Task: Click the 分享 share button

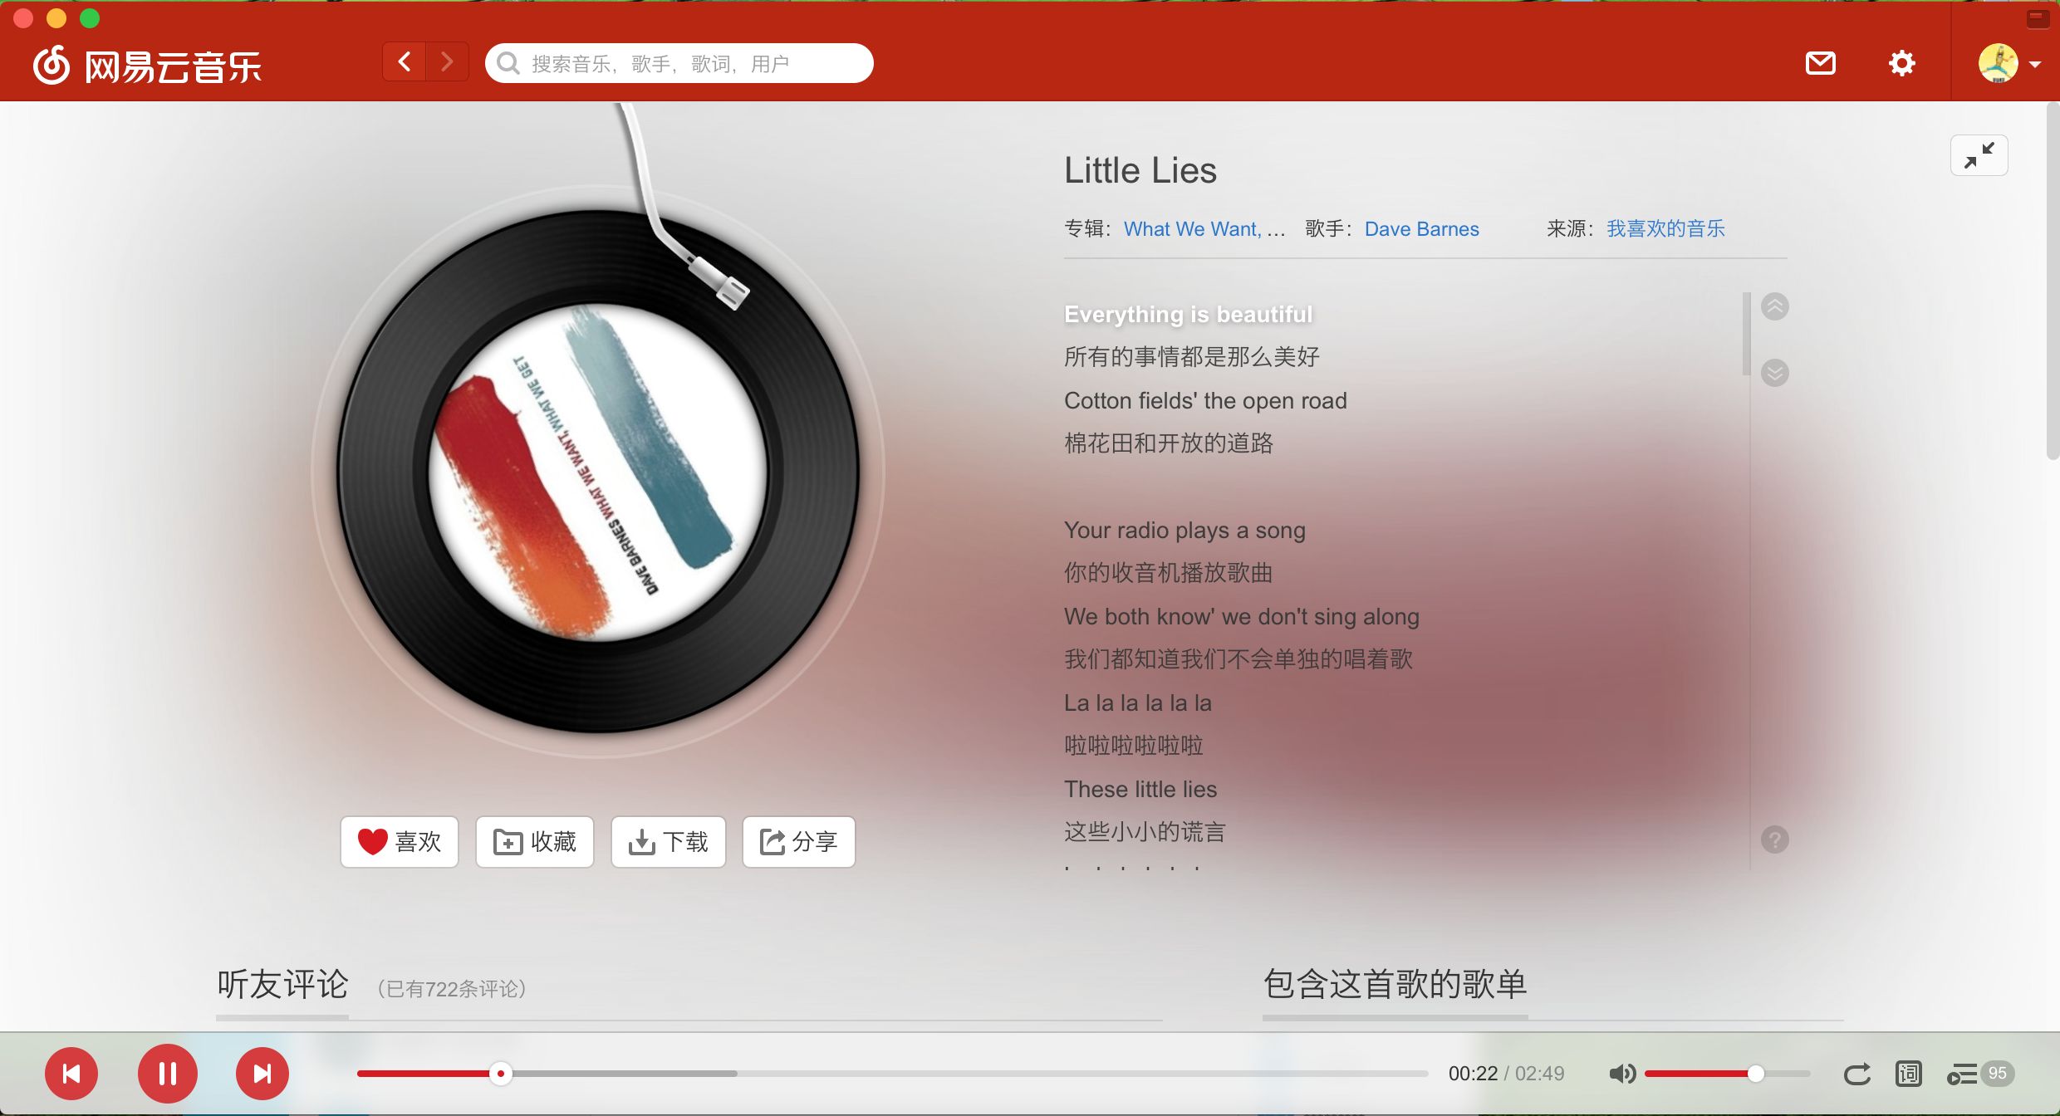Action: click(799, 842)
